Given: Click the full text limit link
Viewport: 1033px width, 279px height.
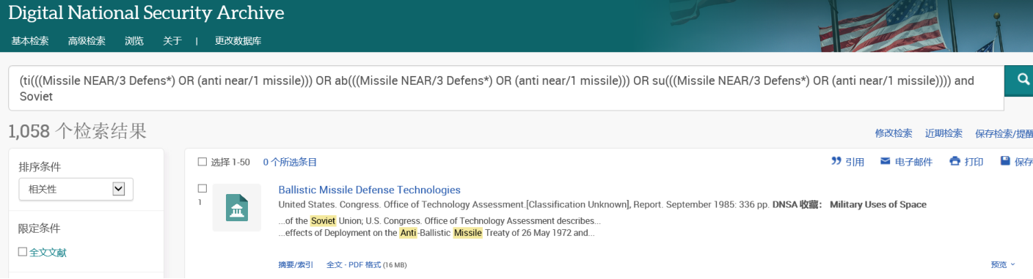Looking at the screenshot, I should point(48,252).
